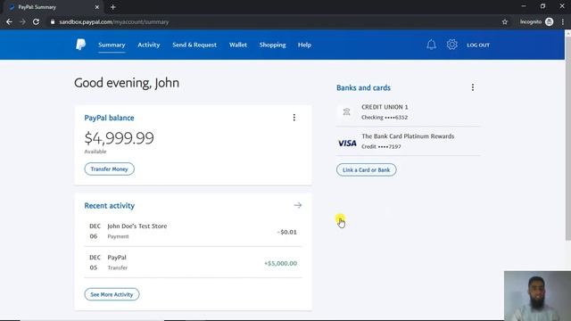Viewport: 571px width, 321px height.
Task: Select the PayPal Summary browser tab
Action: tap(53, 7)
